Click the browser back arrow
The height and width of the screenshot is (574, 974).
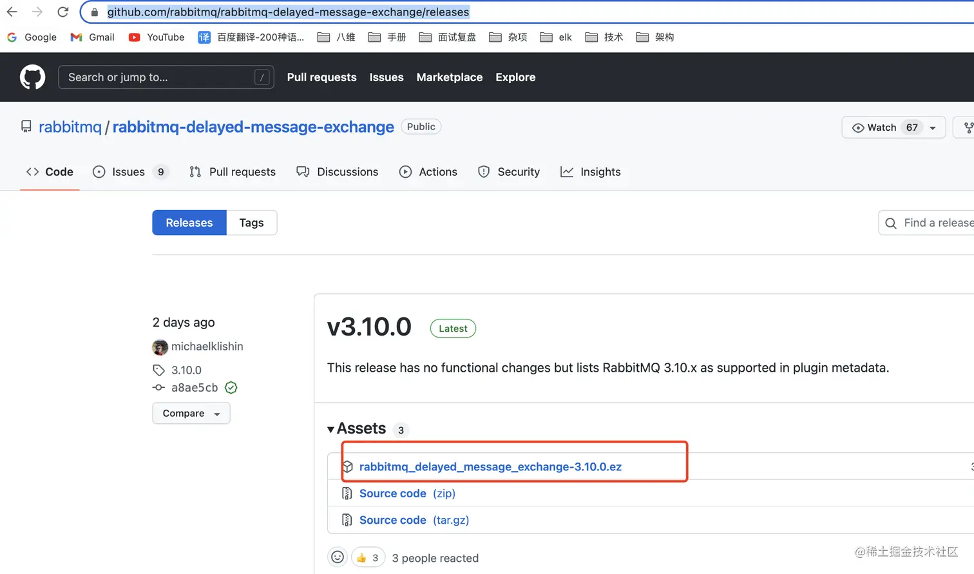(12, 12)
